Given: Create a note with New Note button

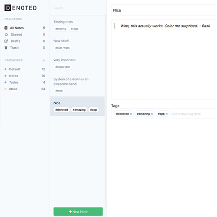Looking at the screenshot, I should (78, 211).
